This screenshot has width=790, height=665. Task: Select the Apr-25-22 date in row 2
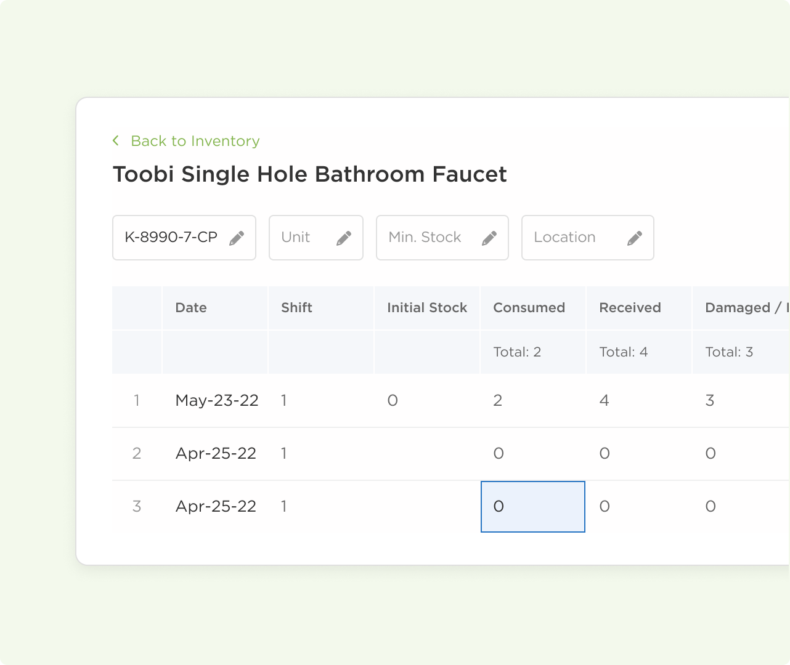coord(216,454)
